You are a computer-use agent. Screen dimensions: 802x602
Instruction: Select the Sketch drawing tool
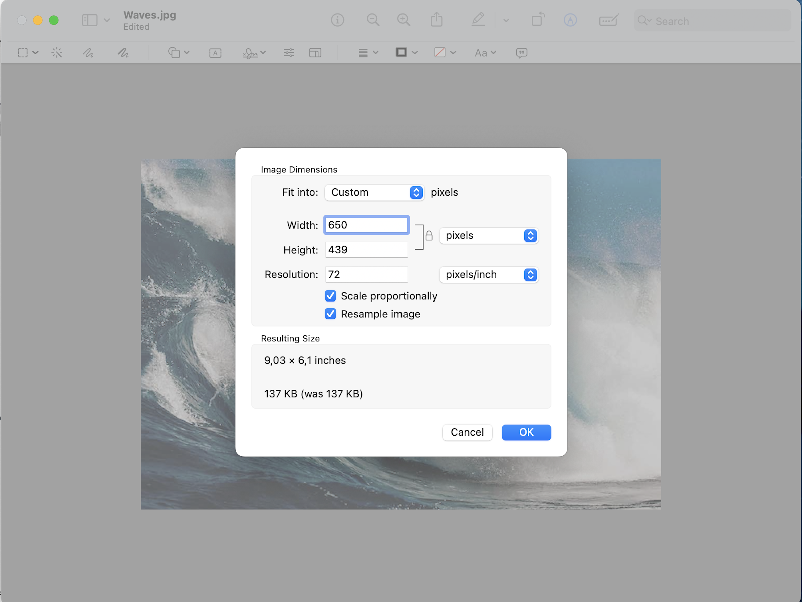click(x=88, y=53)
